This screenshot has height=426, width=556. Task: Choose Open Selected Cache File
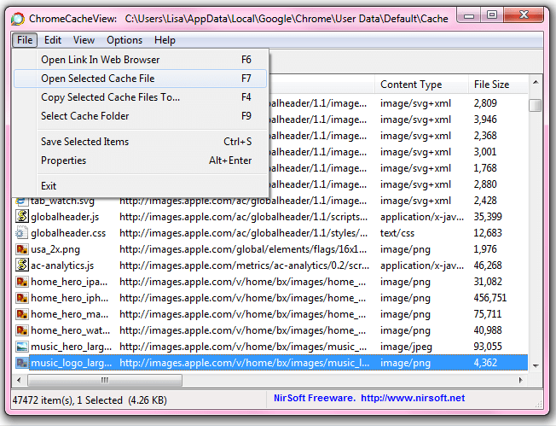(141, 79)
